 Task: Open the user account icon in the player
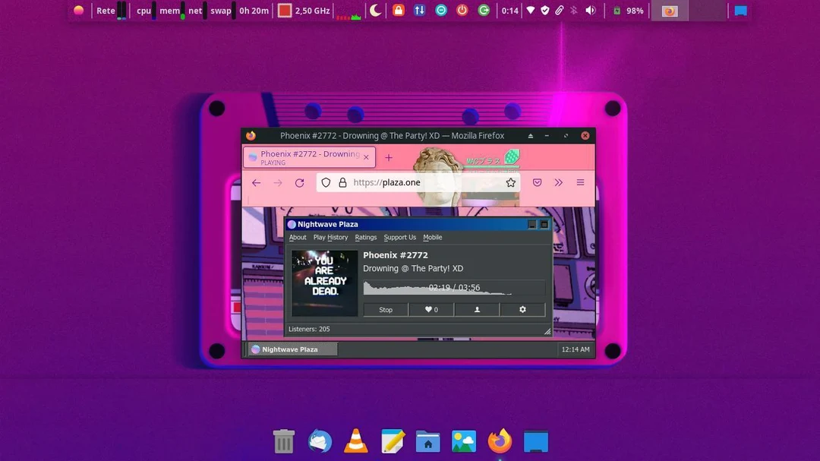[x=476, y=309]
